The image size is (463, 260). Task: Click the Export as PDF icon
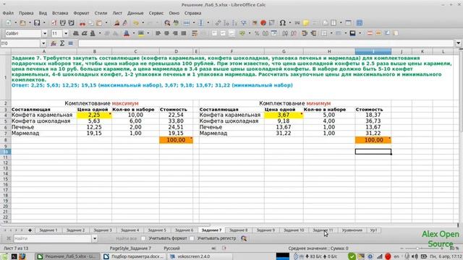(x=54, y=23)
